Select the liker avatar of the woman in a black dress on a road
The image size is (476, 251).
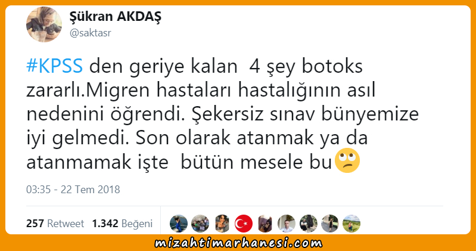330,224
